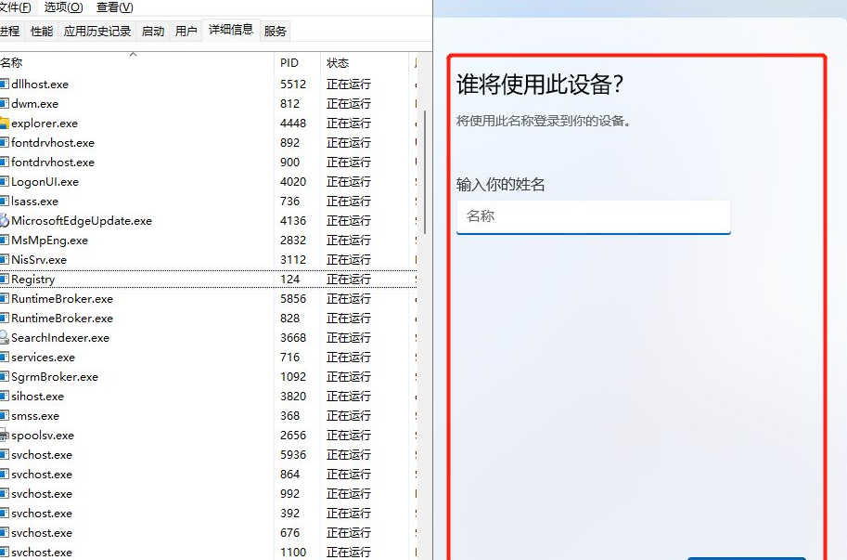
Task: Switch to the 服务 tab
Action: [276, 31]
